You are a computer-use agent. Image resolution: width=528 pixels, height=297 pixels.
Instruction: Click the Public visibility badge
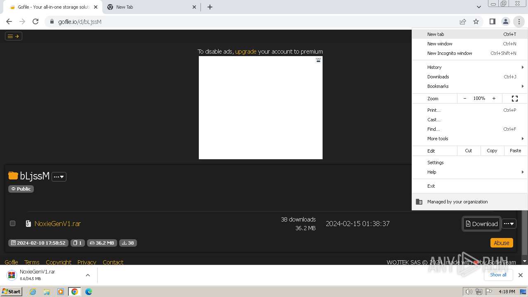click(x=21, y=189)
